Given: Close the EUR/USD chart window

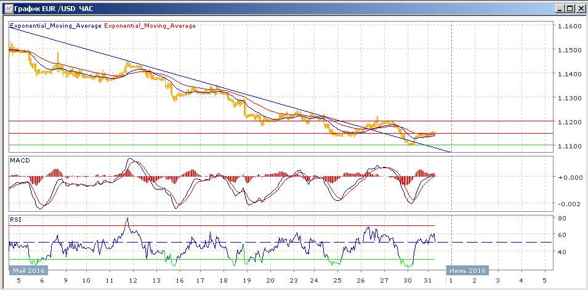Looking at the screenshot, I should click(580, 9).
